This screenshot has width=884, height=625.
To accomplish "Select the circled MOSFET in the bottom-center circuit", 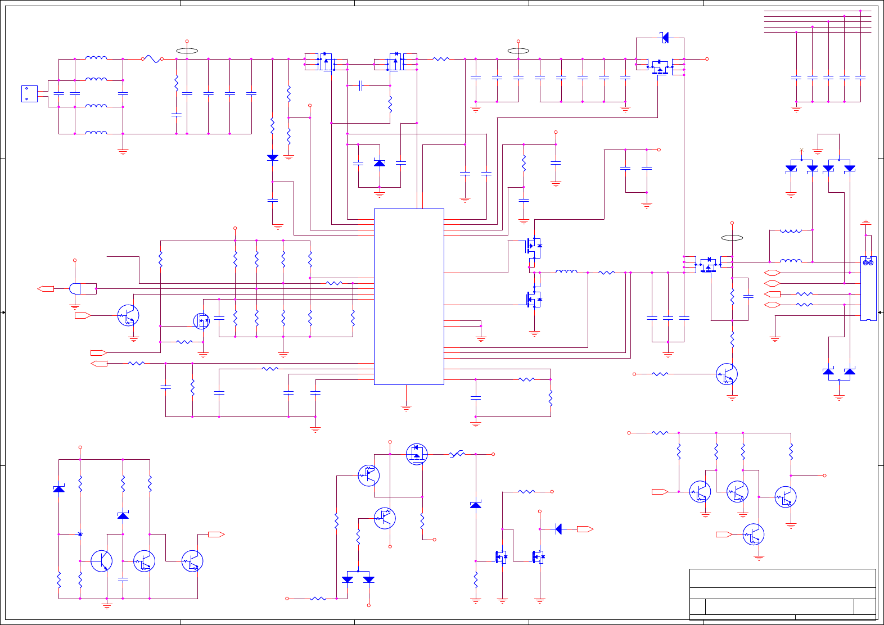I will [417, 454].
